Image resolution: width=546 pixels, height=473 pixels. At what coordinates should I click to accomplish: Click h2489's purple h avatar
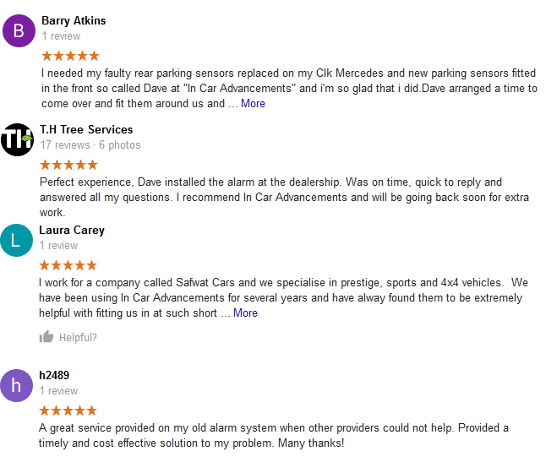[x=16, y=385]
